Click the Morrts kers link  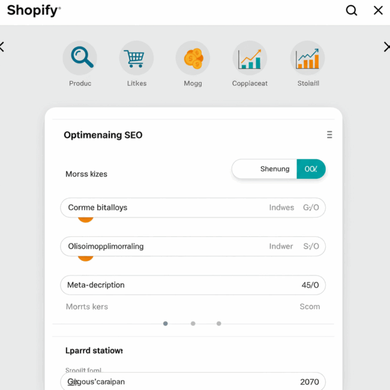pos(87,307)
